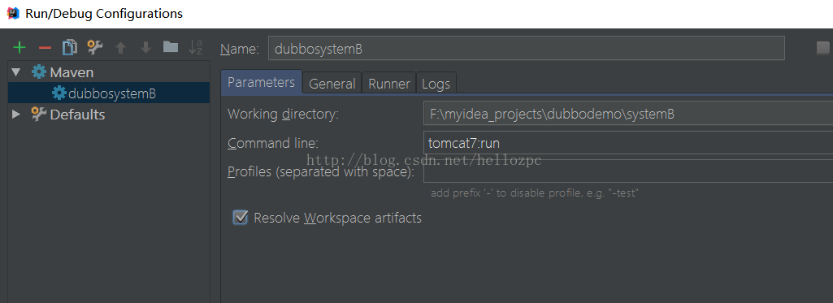Click the dubbosystemB gear icon
Viewport: 833px width, 303px height.
tap(59, 93)
